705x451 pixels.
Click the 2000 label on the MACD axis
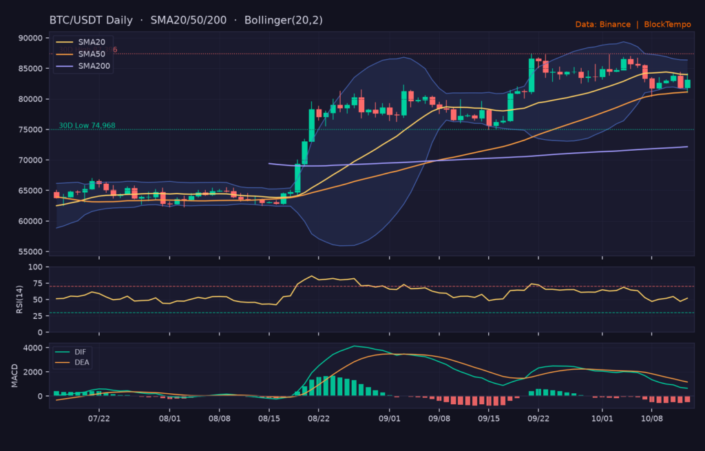tap(33, 372)
